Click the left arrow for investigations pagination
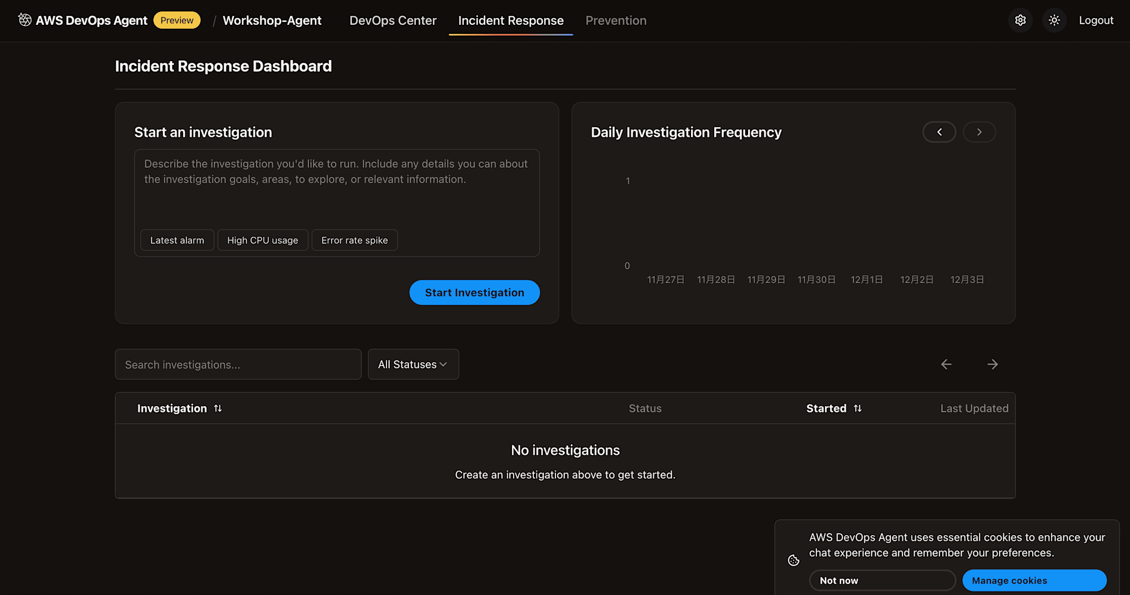 pyautogui.click(x=946, y=364)
